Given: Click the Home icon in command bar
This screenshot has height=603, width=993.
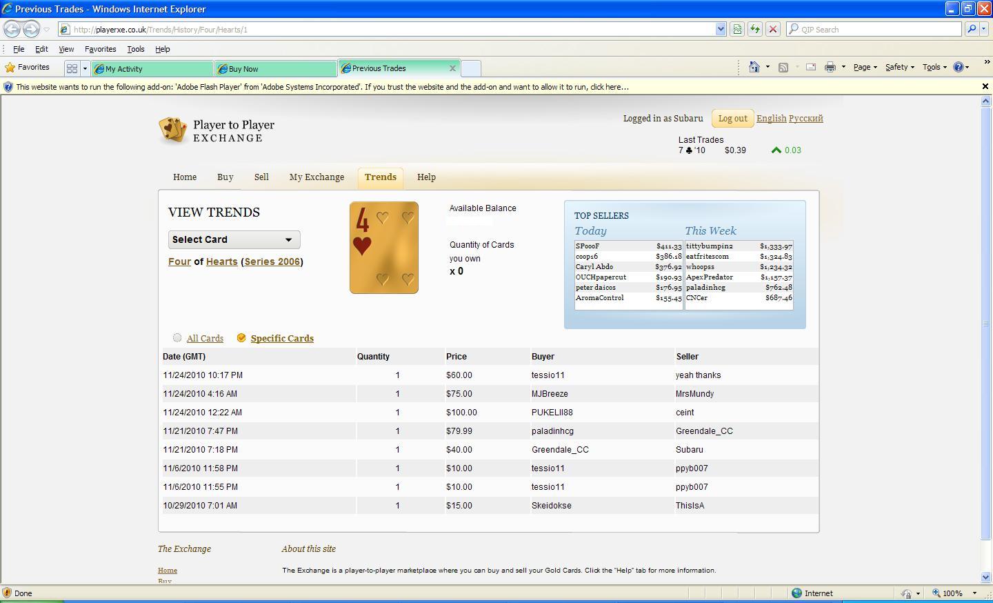Looking at the screenshot, I should 754,67.
